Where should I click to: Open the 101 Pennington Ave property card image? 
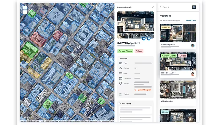(x=178, y=33)
